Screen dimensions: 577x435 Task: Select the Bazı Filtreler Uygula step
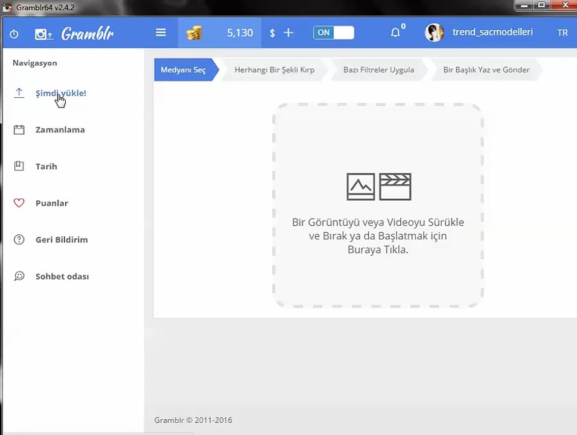(378, 69)
